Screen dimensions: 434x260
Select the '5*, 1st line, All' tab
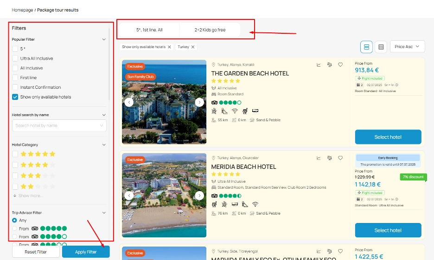tap(149, 30)
